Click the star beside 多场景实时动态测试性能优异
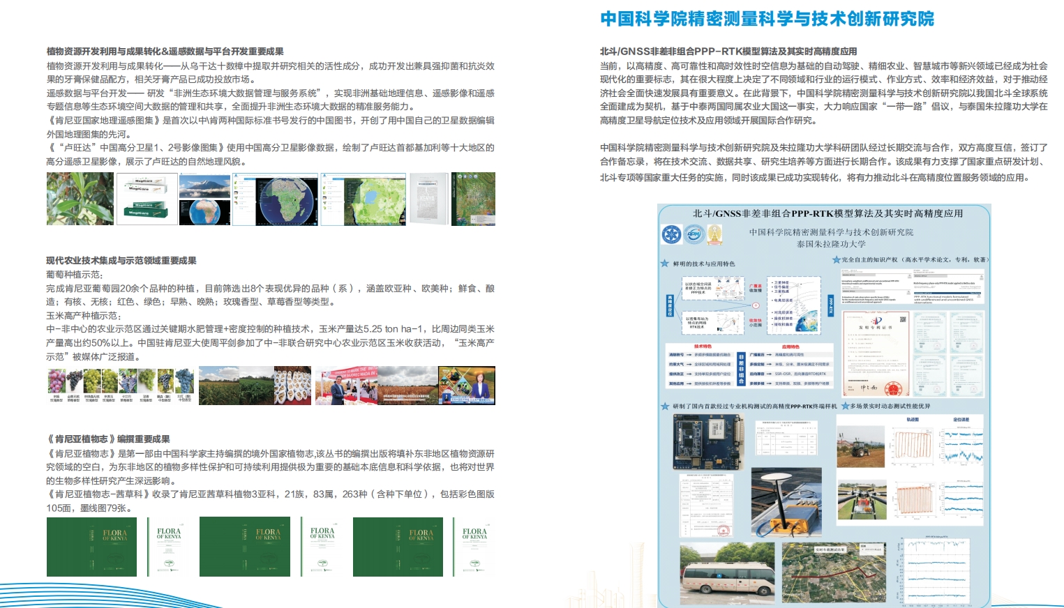The image size is (1064, 608). pos(845,406)
